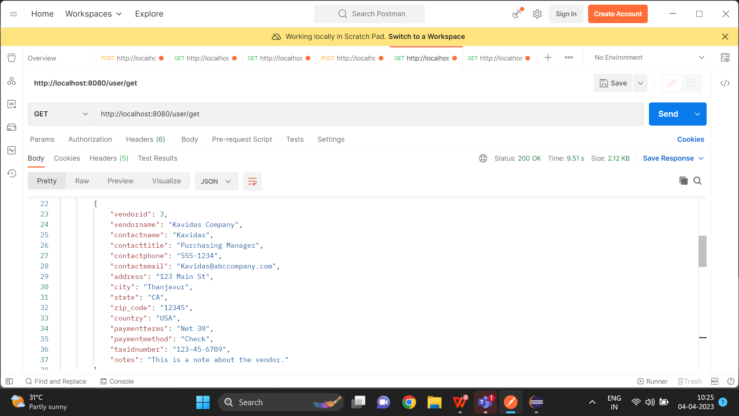739x416 pixels.
Task: Open Postman settings gear
Action: tap(537, 13)
